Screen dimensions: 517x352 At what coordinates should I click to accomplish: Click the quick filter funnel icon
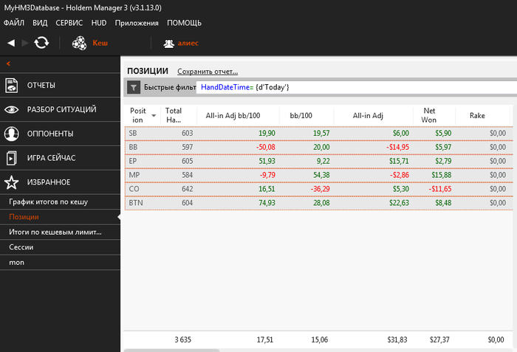click(x=134, y=87)
